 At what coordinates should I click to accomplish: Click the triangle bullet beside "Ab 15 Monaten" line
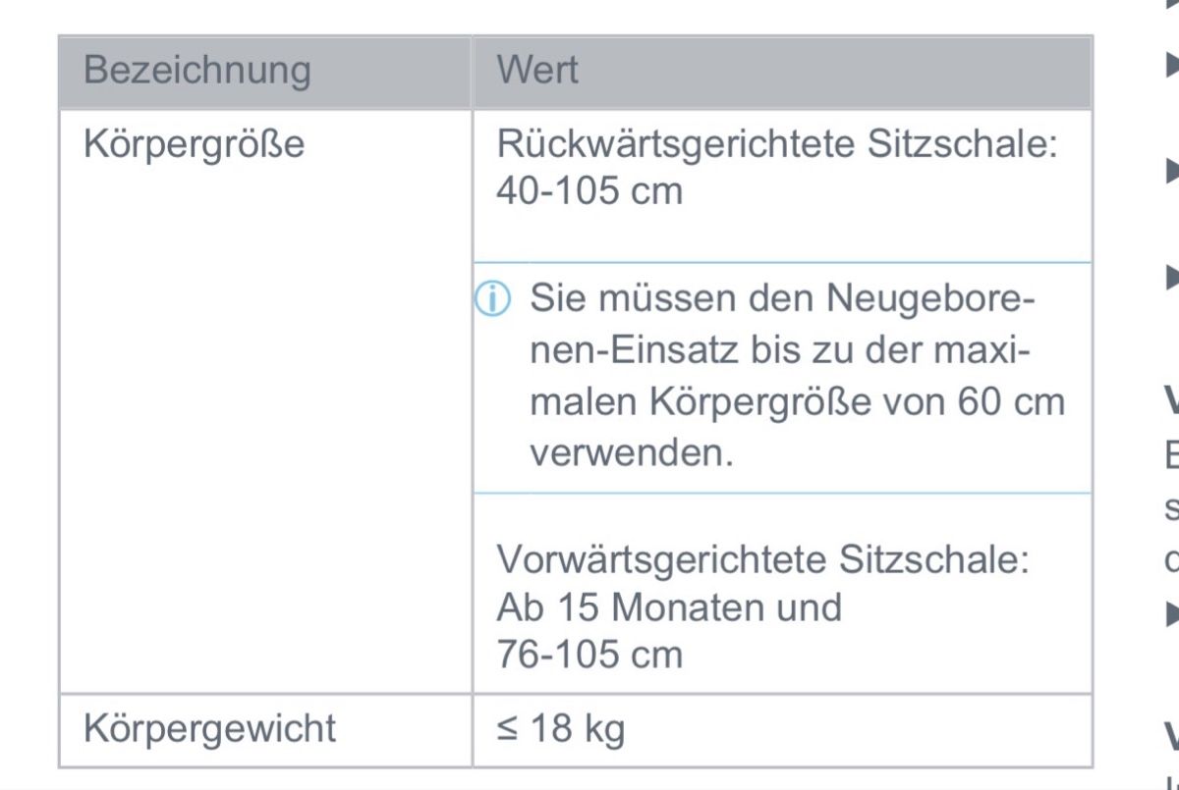click(x=1171, y=613)
